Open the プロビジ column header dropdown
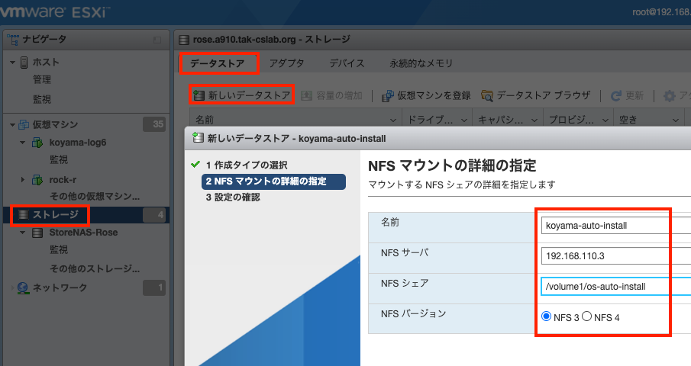Viewport: 691px width, 366px height. pyautogui.click(x=605, y=120)
